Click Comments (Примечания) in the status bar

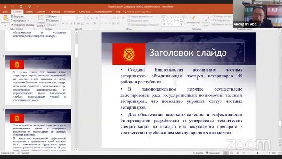pyautogui.click(x=213, y=153)
